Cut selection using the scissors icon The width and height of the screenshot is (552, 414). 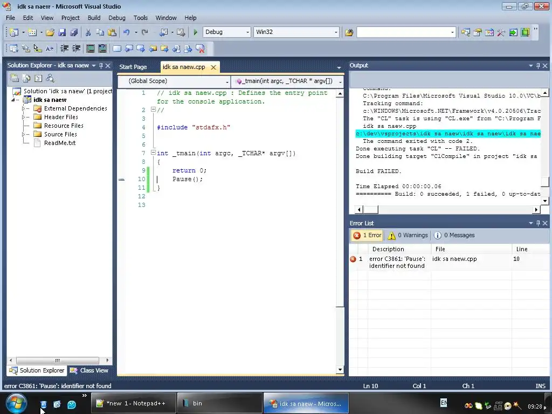pos(88,32)
